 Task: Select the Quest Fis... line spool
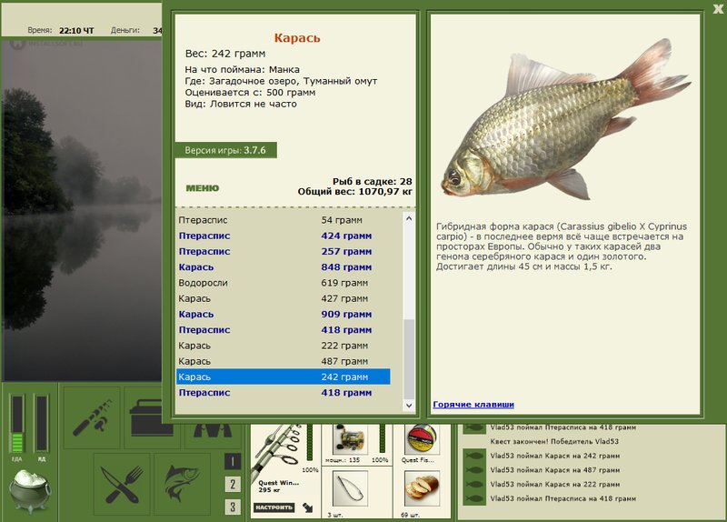[x=421, y=440]
